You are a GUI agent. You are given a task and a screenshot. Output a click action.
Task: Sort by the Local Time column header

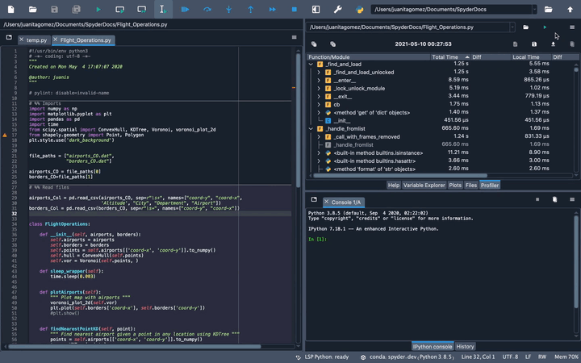pyautogui.click(x=531, y=57)
